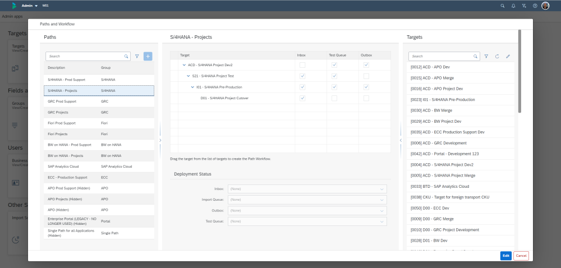The height and width of the screenshot is (268, 561).
Task: Collapse the Paths panel with its side arrow
Action: click(x=160, y=140)
